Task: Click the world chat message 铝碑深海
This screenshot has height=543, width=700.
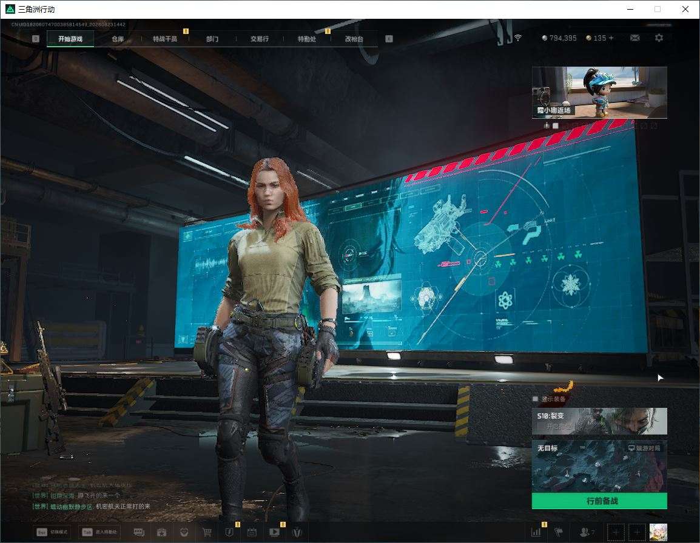Action: pyautogui.click(x=76, y=496)
